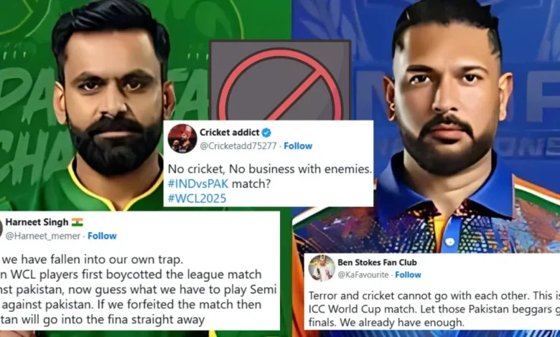Viewport: 560px width, 337px height.
Task: Open the Ben Stokes Fan Club name
Action: click(x=377, y=262)
